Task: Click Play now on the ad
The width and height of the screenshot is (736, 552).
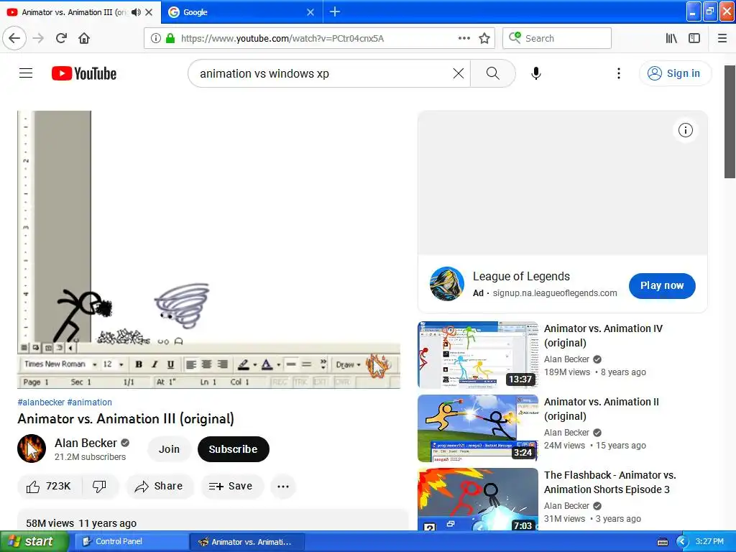Action: (x=662, y=285)
